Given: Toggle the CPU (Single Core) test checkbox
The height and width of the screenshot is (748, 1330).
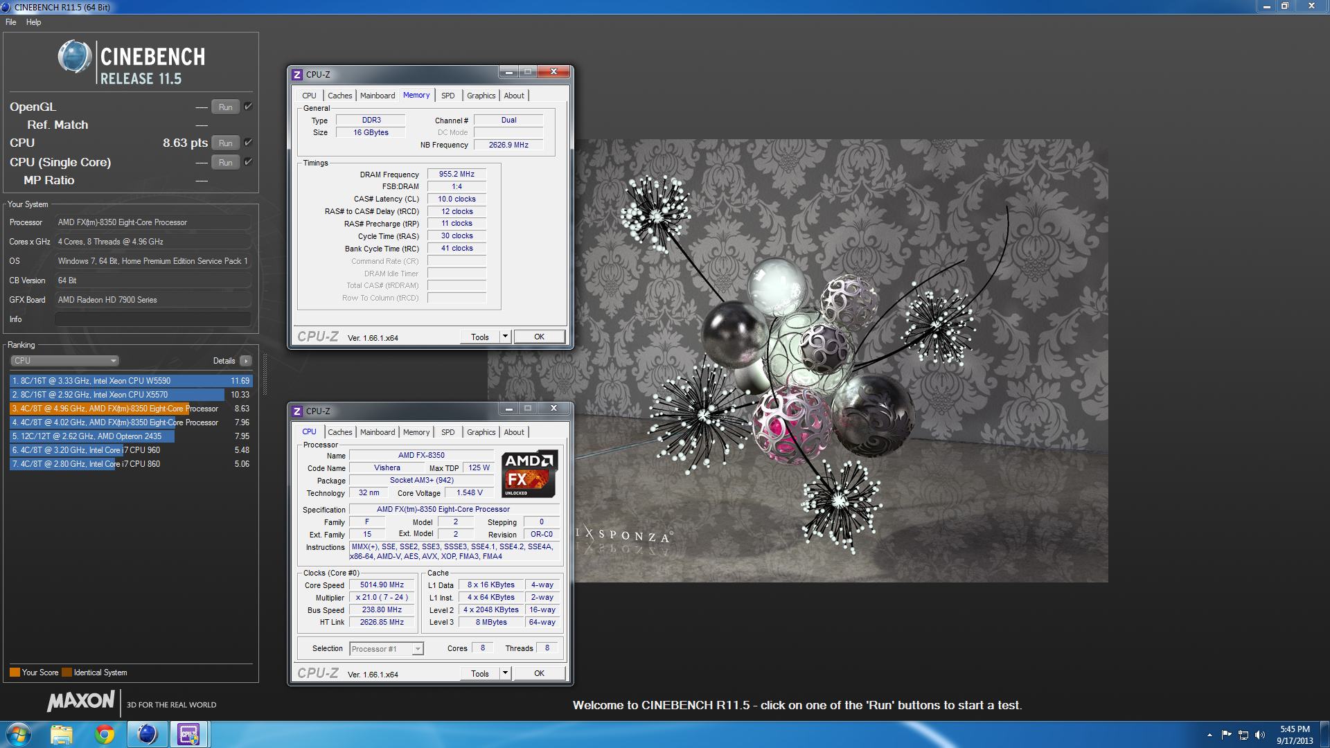Looking at the screenshot, I should (249, 162).
